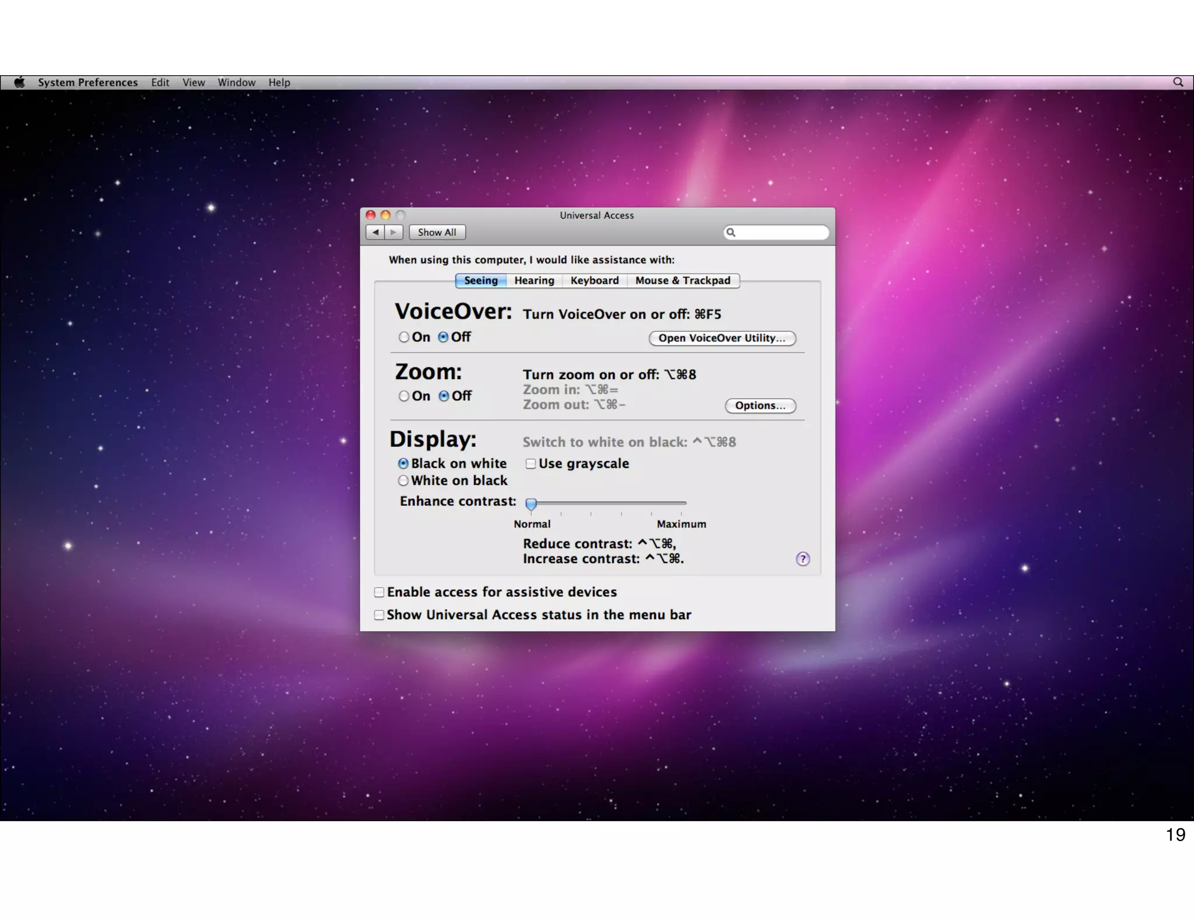Viewport: 1194px width, 922px height.
Task: Switch to the Hearing tab
Action: tap(534, 280)
